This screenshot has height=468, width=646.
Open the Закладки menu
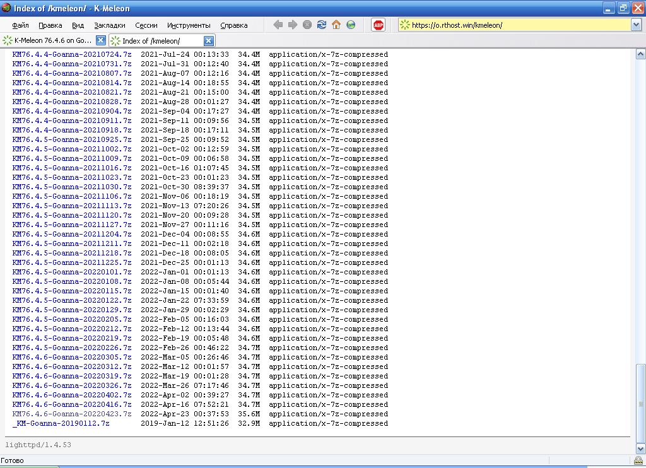[110, 25]
